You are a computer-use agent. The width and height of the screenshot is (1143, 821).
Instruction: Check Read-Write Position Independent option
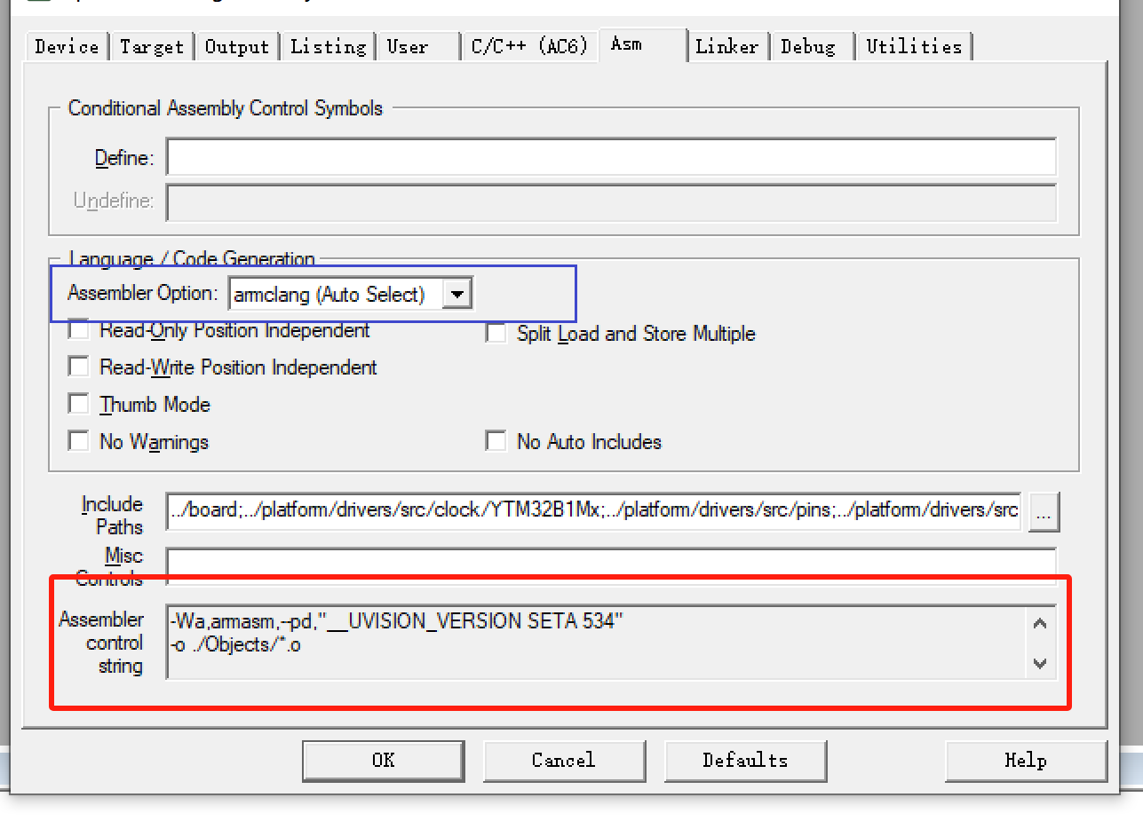pos(80,367)
